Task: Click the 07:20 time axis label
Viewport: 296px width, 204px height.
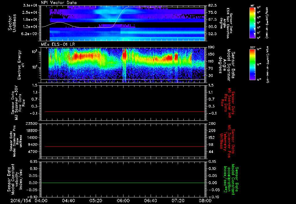Action: pos(178,200)
